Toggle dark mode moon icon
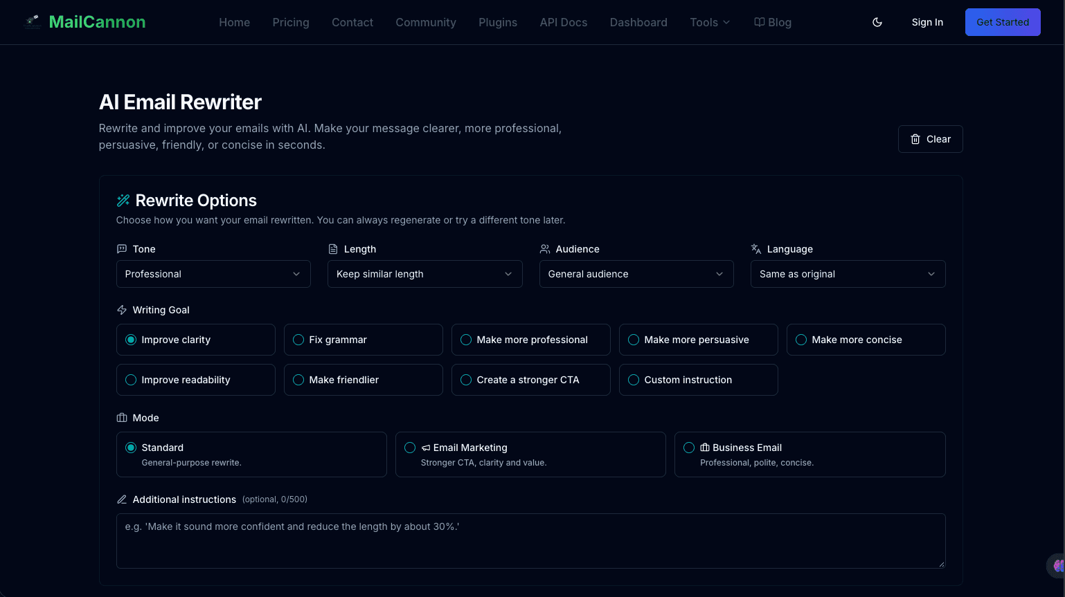This screenshot has width=1065, height=597. pyautogui.click(x=877, y=22)
